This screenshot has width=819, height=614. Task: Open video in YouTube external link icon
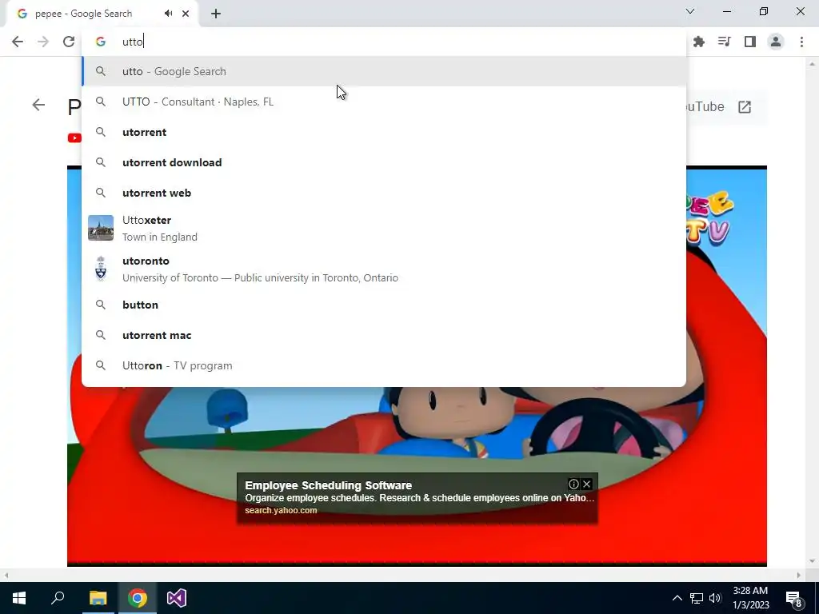[x=745, y=107]
